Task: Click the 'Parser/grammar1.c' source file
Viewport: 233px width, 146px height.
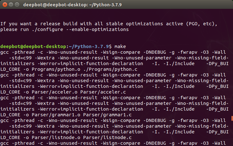Action: 107,115
